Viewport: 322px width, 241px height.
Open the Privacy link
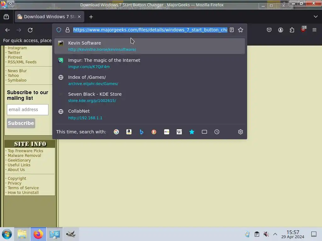pos(14,183)
